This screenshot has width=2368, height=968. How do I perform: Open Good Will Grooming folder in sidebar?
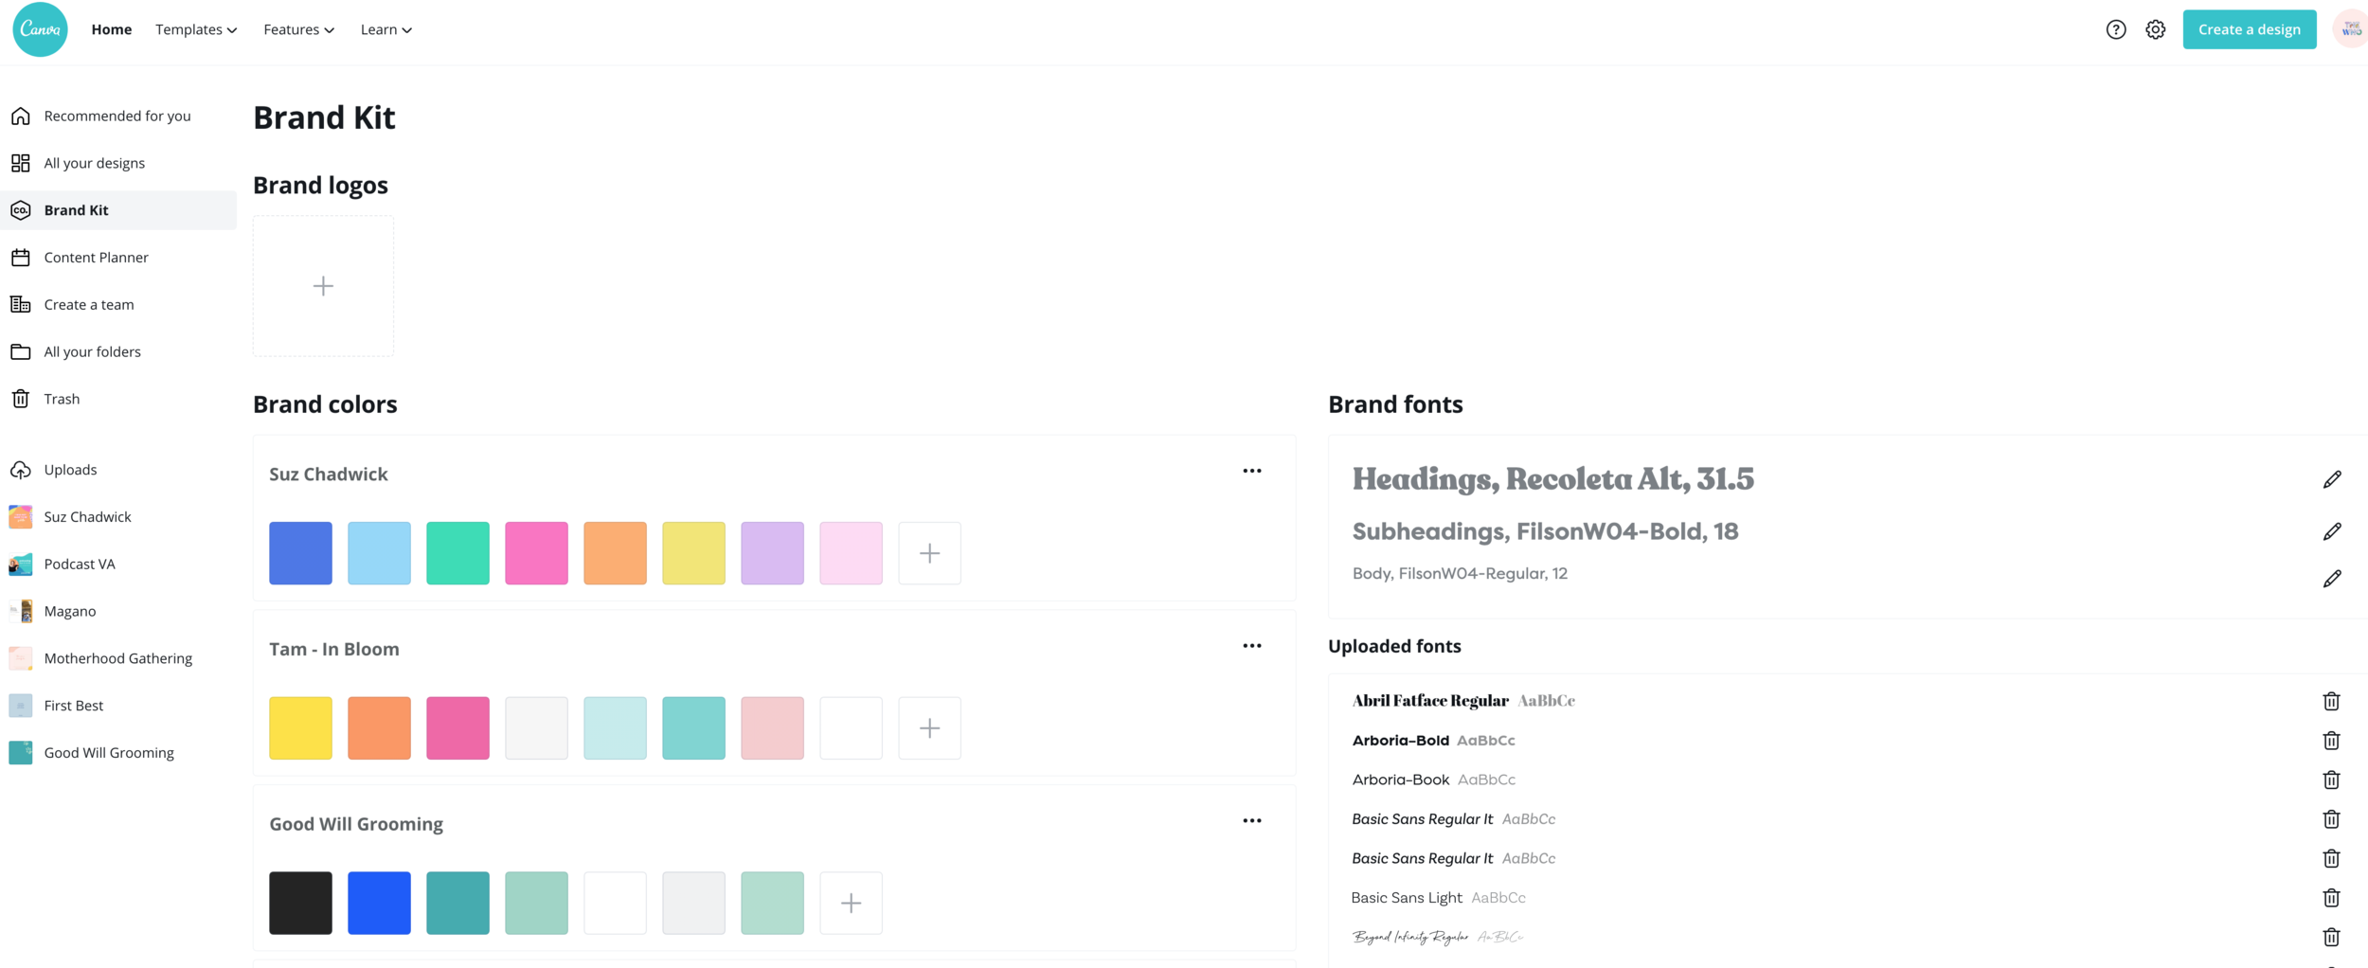117,753
